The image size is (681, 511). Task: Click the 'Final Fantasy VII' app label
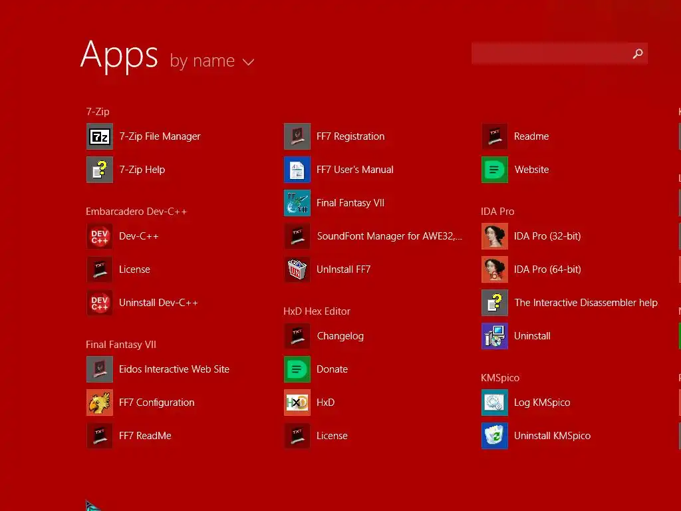[350, 203]
